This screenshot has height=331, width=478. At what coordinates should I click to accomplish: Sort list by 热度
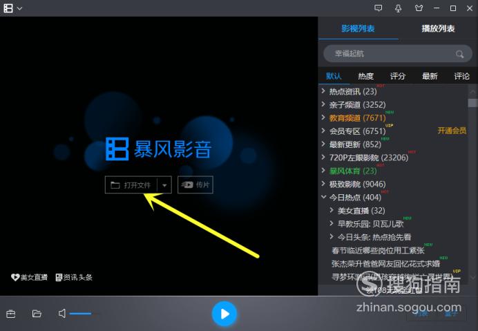(x=365, y=76)
